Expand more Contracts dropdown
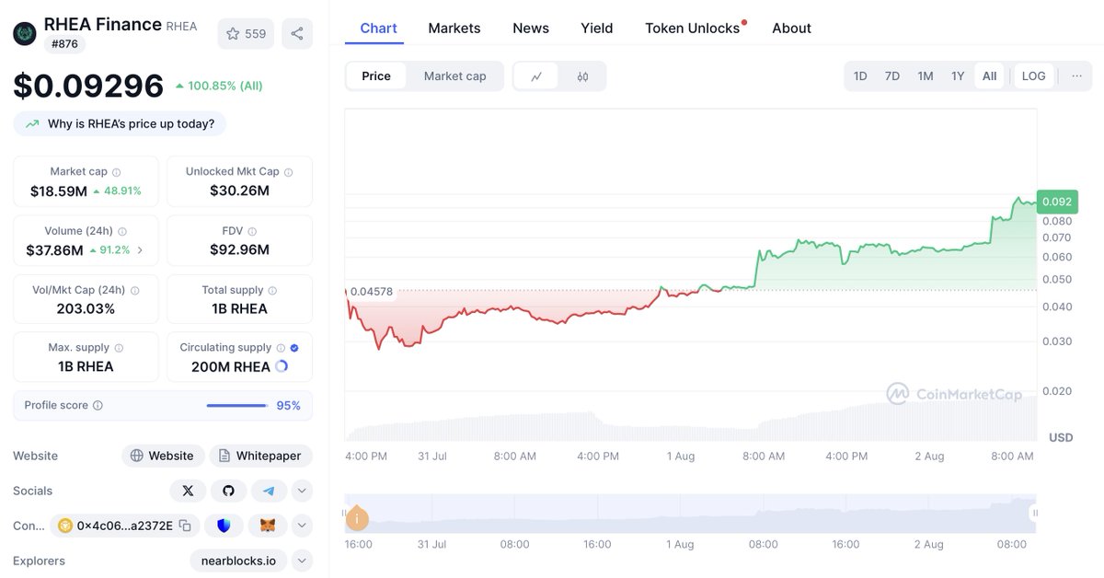The height and width of the screenshot is (578, 1104). (x=302, y=526)
